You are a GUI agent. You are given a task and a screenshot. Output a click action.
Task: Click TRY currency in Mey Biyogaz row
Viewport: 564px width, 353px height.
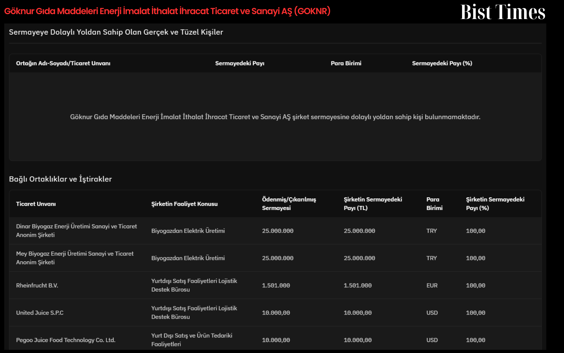(x=431, y=258)
